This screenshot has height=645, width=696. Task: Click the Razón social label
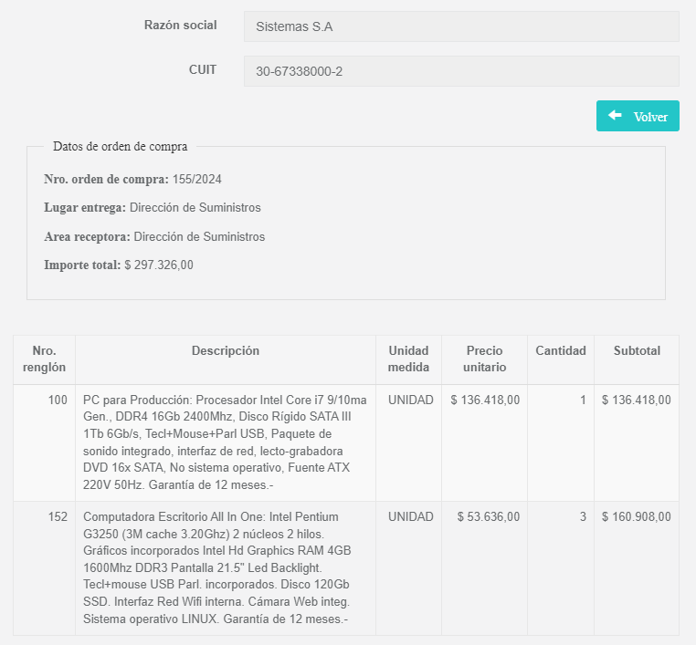[x=180, y=25]
